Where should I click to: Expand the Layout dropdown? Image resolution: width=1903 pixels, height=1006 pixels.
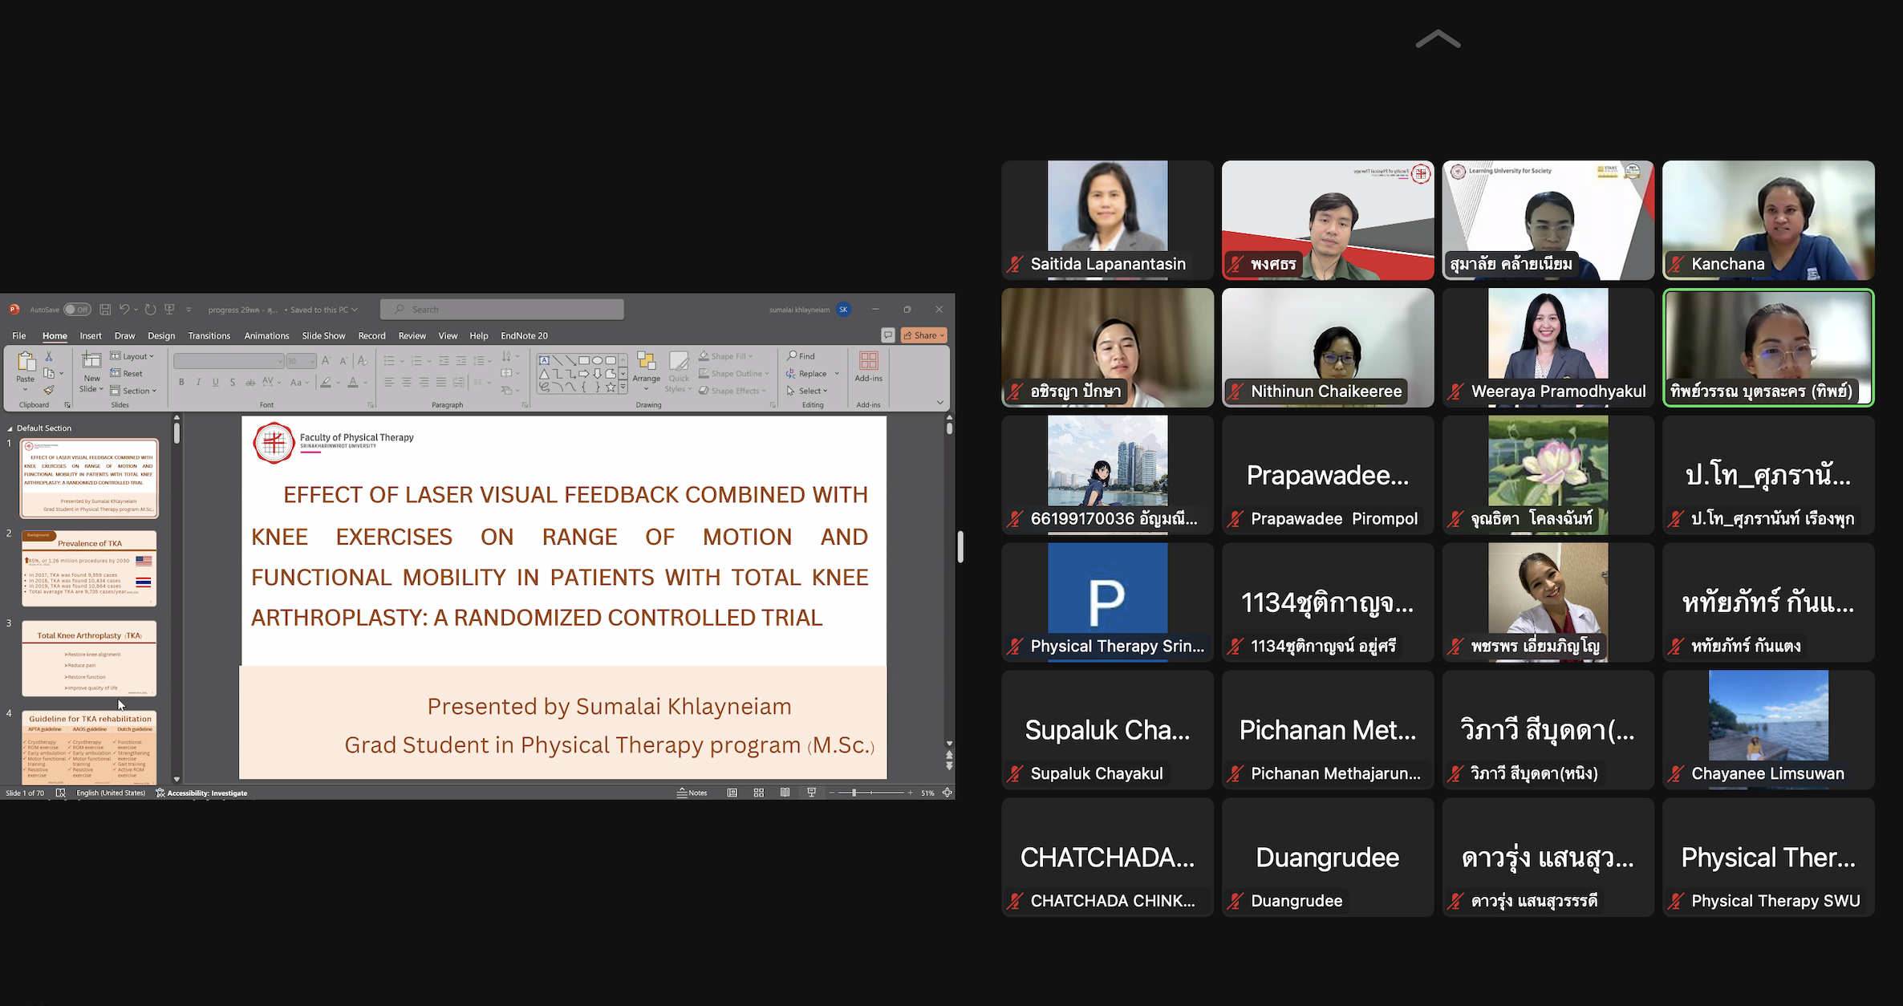(133, 356)
